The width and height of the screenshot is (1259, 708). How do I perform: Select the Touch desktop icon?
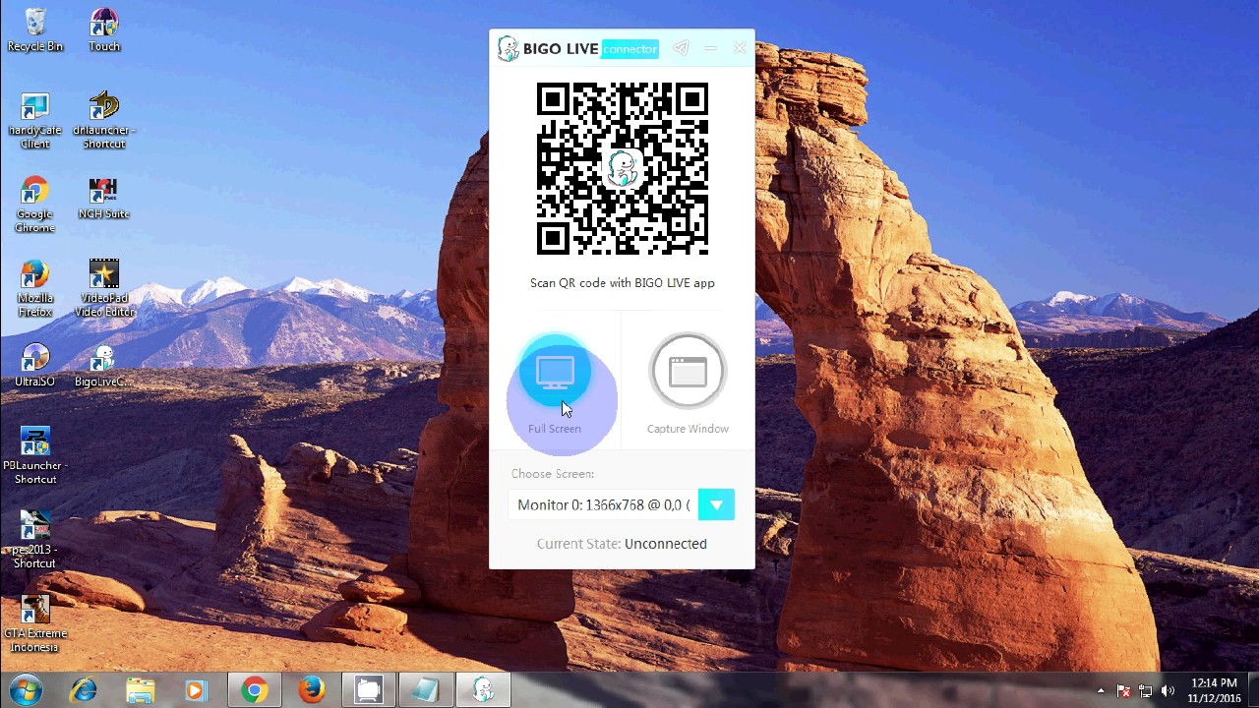[103, 29]
